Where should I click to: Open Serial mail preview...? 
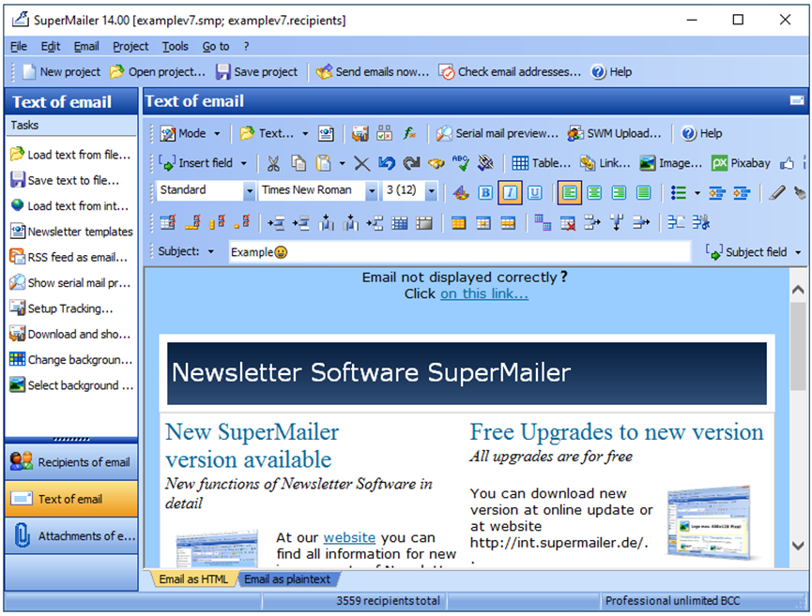(498, 133)
